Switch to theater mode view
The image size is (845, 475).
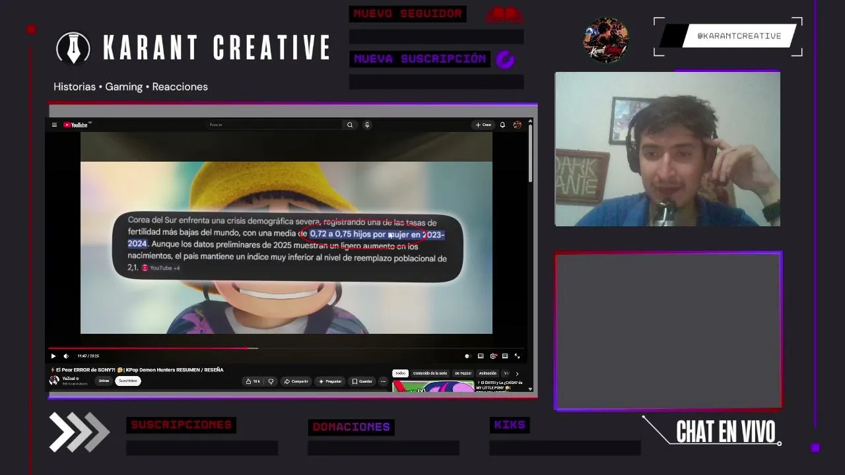[x=505, y=356]
